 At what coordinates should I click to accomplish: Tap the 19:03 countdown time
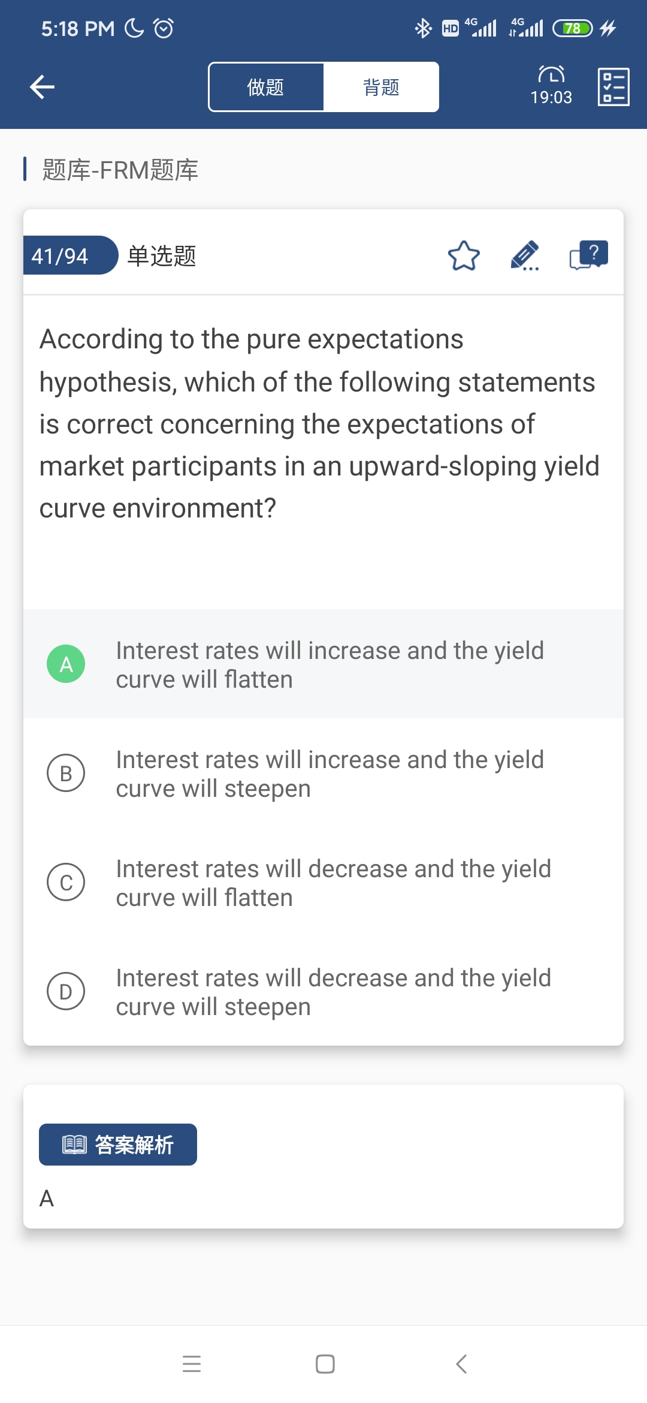(551, 97)
